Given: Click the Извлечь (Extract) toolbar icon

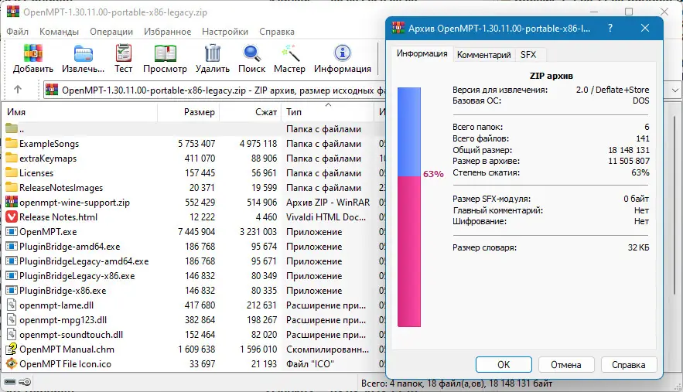Looking at the screenshot, I should click(83, 54).
